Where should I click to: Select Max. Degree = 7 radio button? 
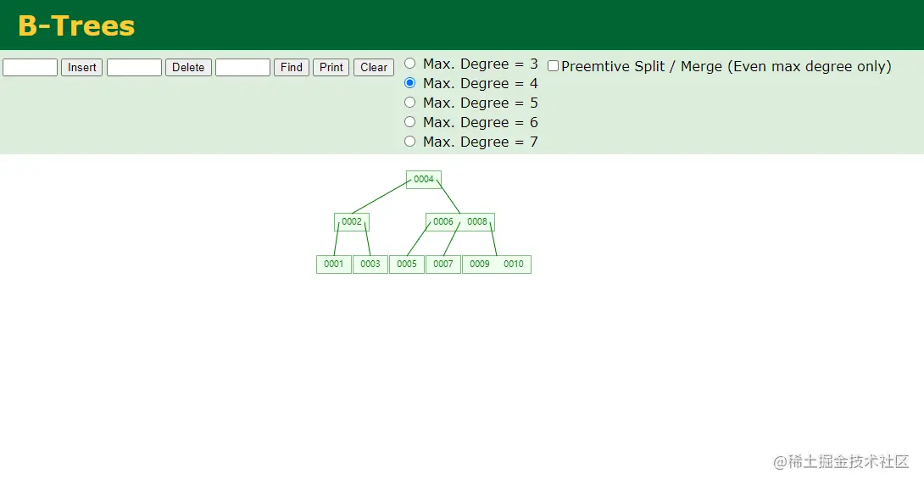(410, 141)
